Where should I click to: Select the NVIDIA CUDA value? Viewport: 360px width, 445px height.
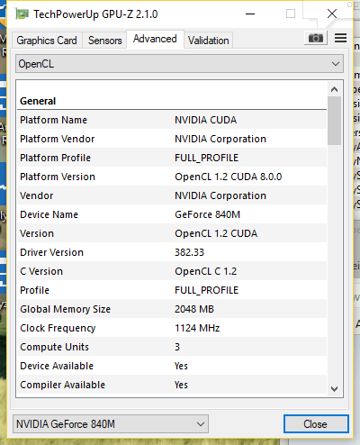(206, 120)
